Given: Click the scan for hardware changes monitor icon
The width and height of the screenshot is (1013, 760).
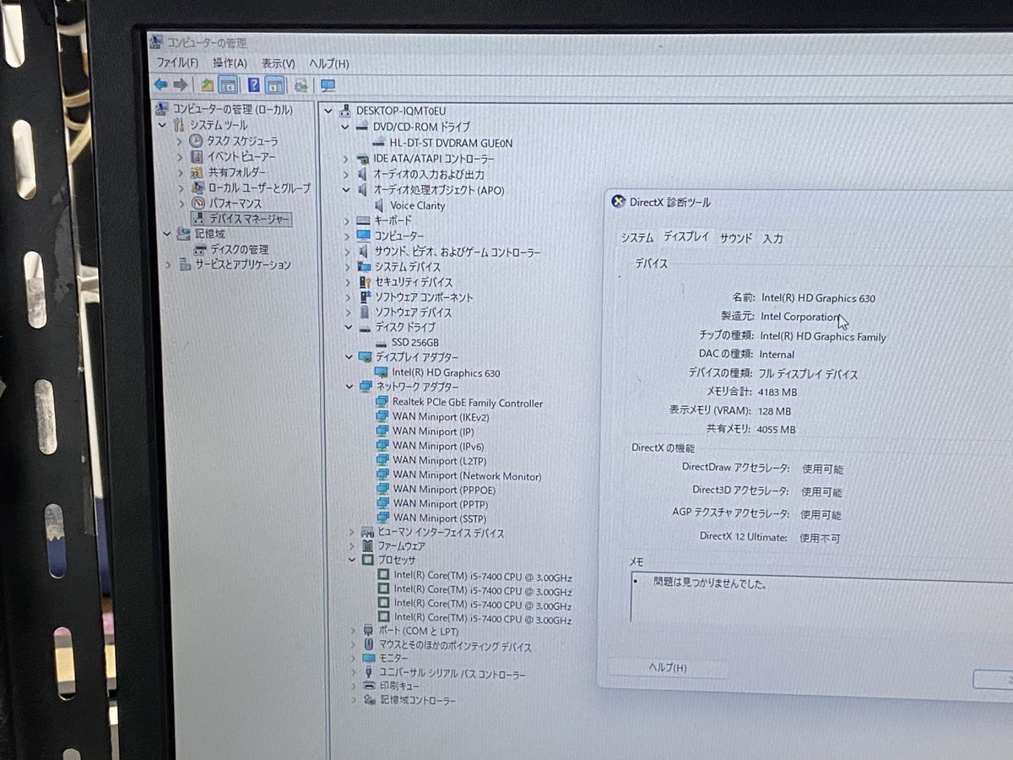Looking at the screenshot, I should 328,86.
